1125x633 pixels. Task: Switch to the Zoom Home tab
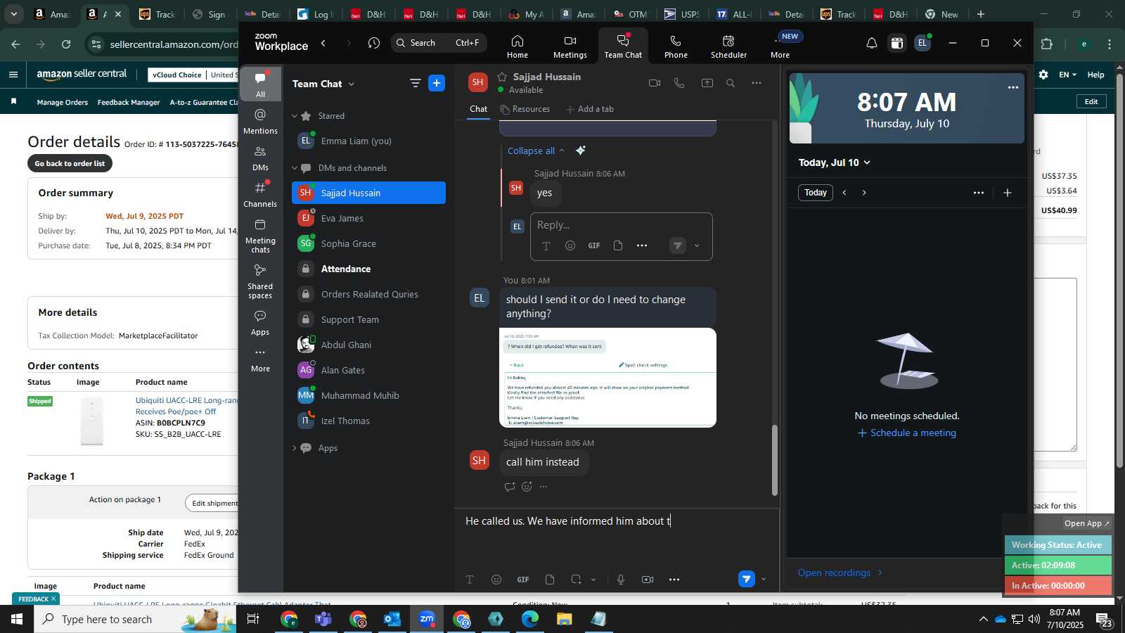point(517,46)
